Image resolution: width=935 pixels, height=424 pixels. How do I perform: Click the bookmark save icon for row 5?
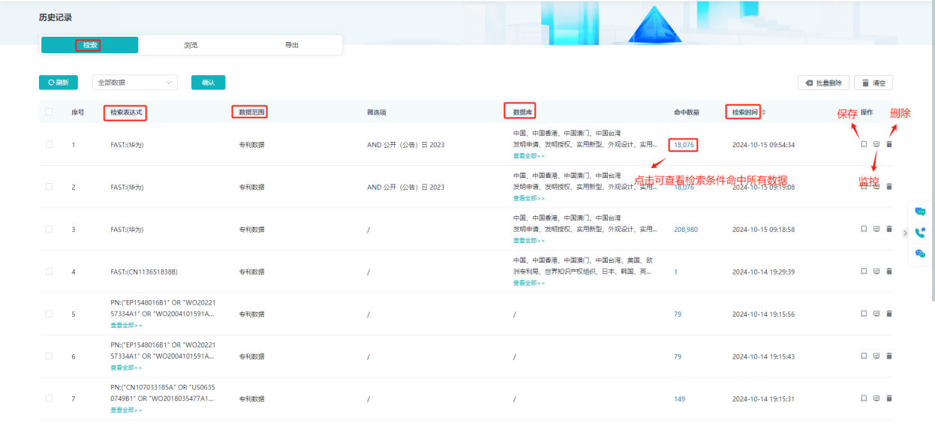[x=864, y=314]
